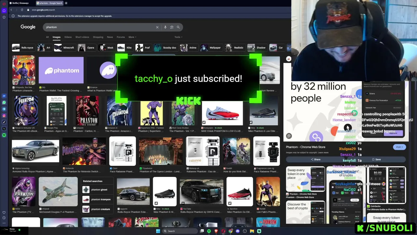
Task: Click the magnifier search button
Action: click(178, 27)
